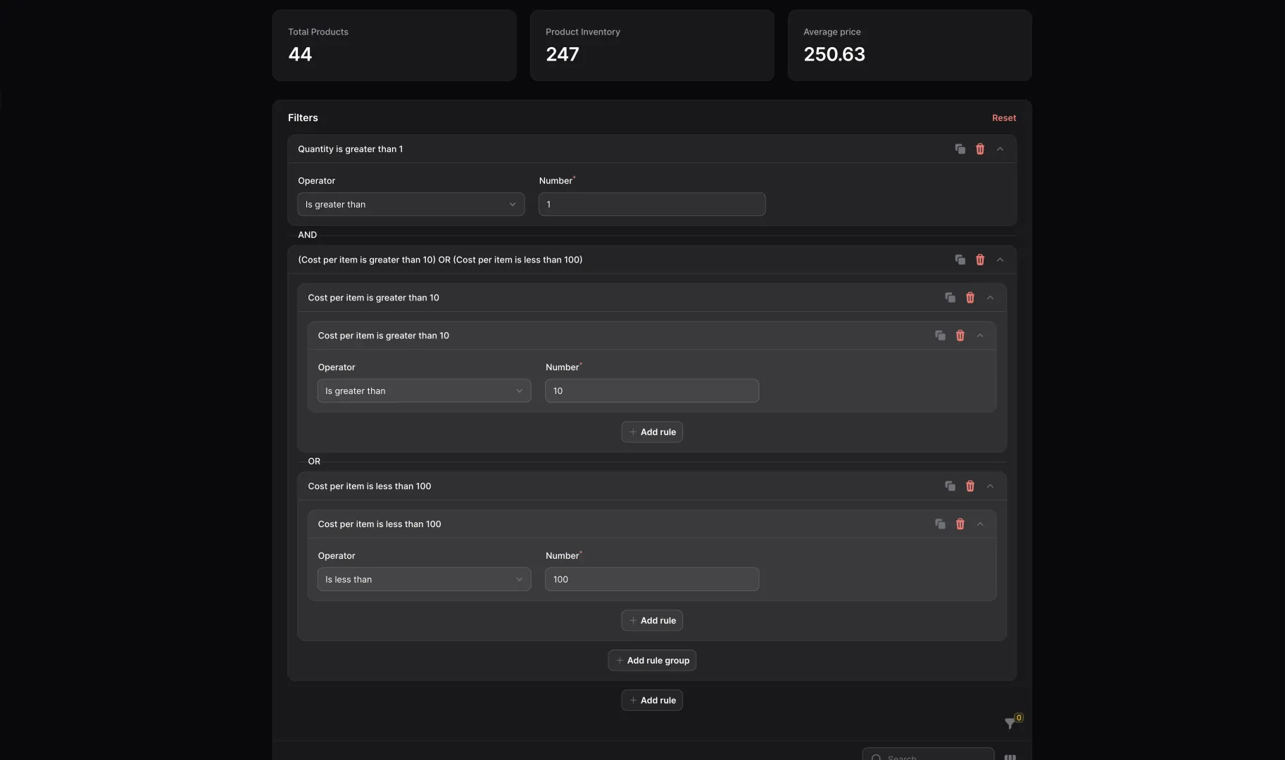Screen dimensions: 1285x760
Task: Click the Number field containing value 100
Action: tap(651, 579)
